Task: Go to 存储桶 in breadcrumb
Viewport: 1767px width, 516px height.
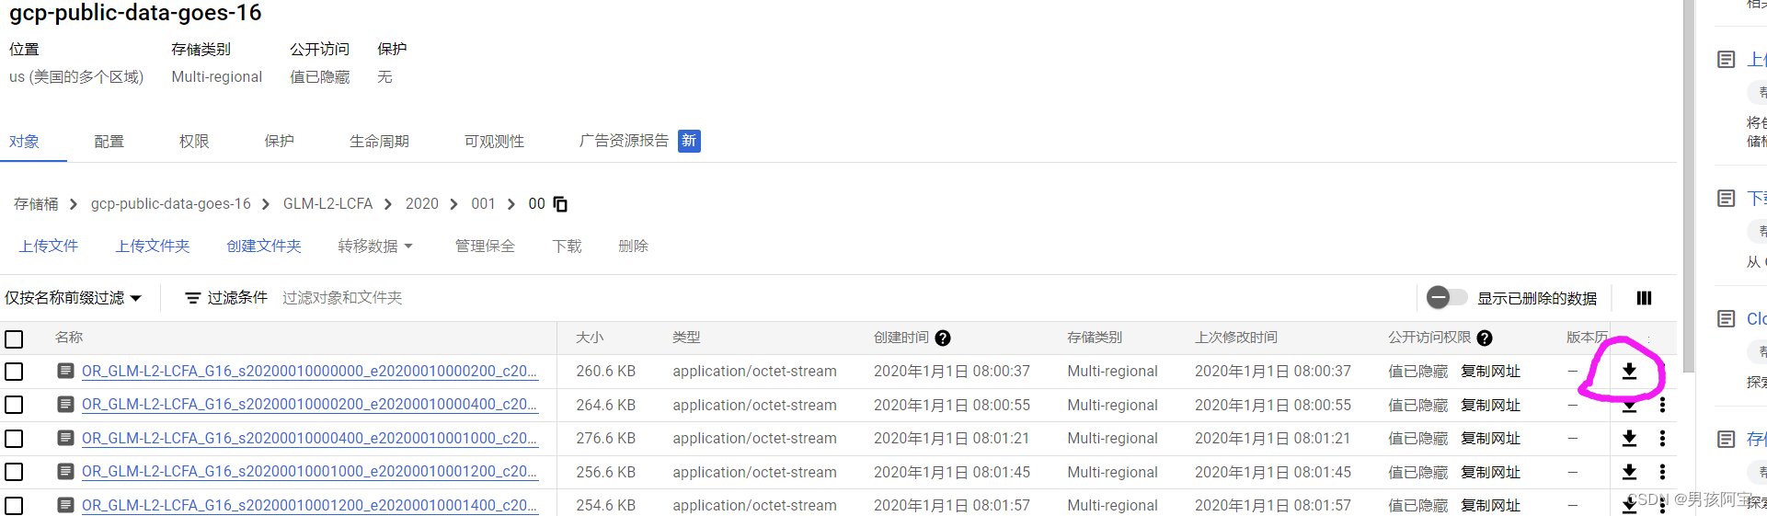Action: pos(36,204)
